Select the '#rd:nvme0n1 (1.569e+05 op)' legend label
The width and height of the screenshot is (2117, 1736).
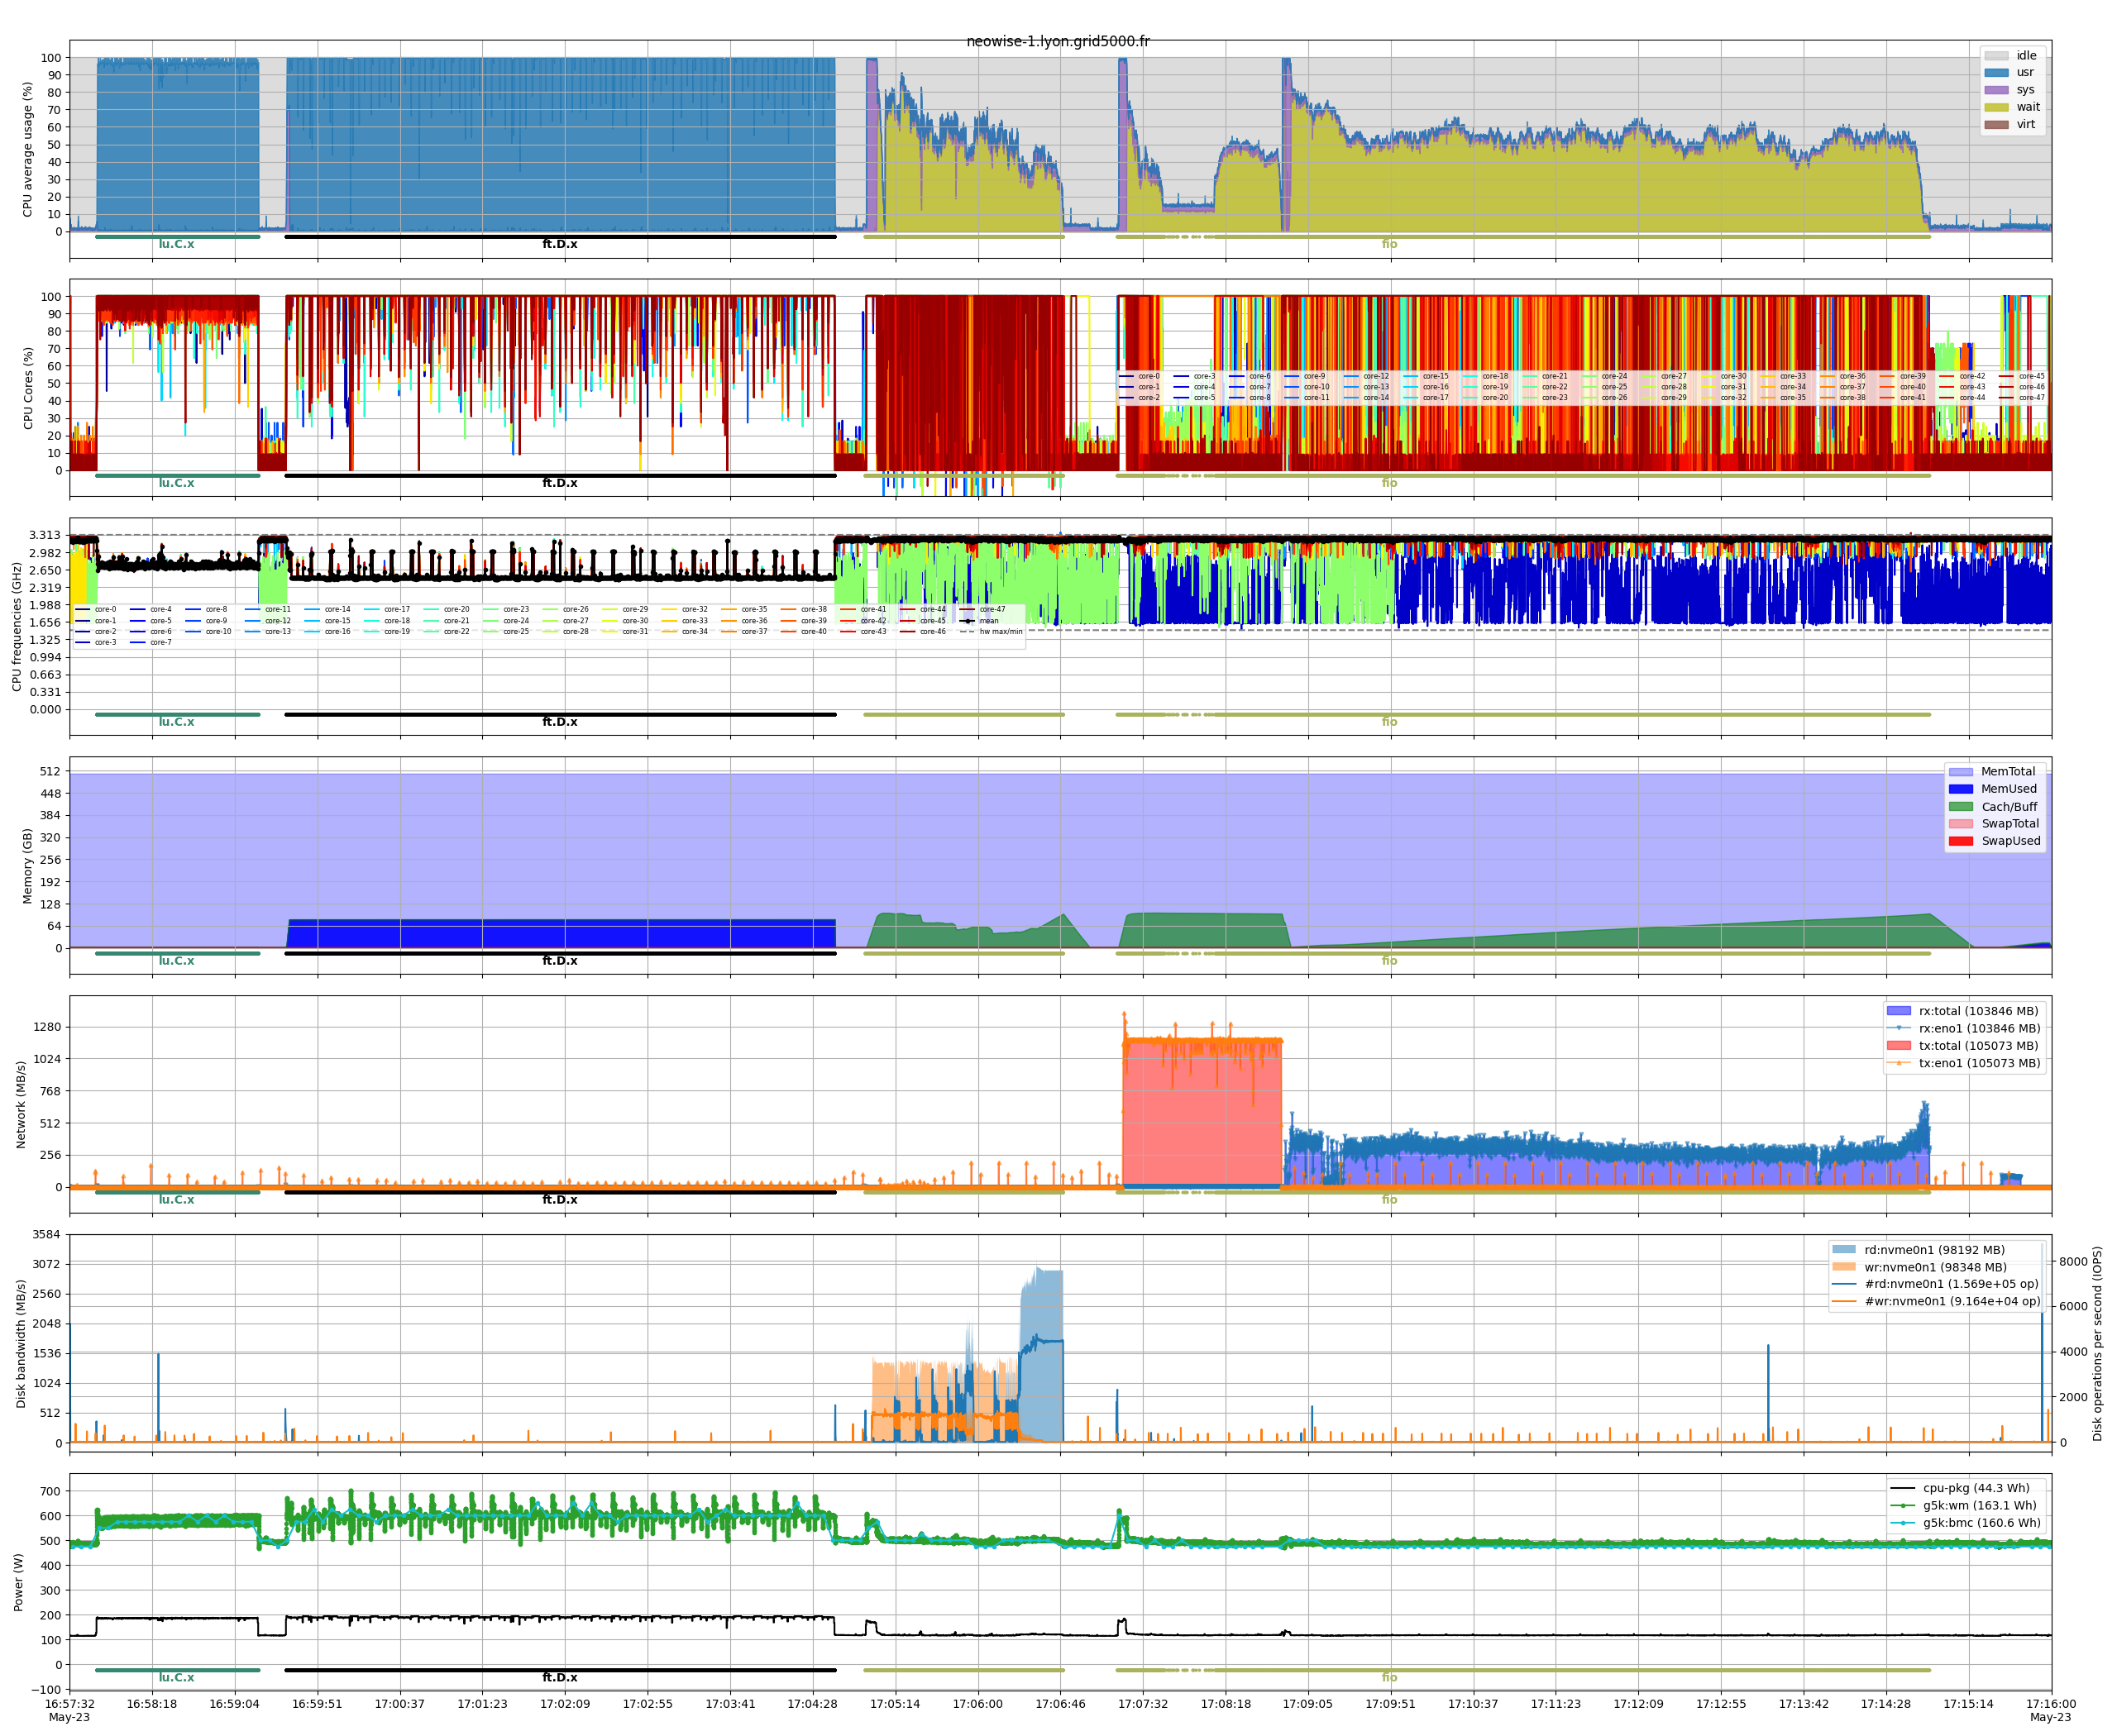(1951, 1284)
